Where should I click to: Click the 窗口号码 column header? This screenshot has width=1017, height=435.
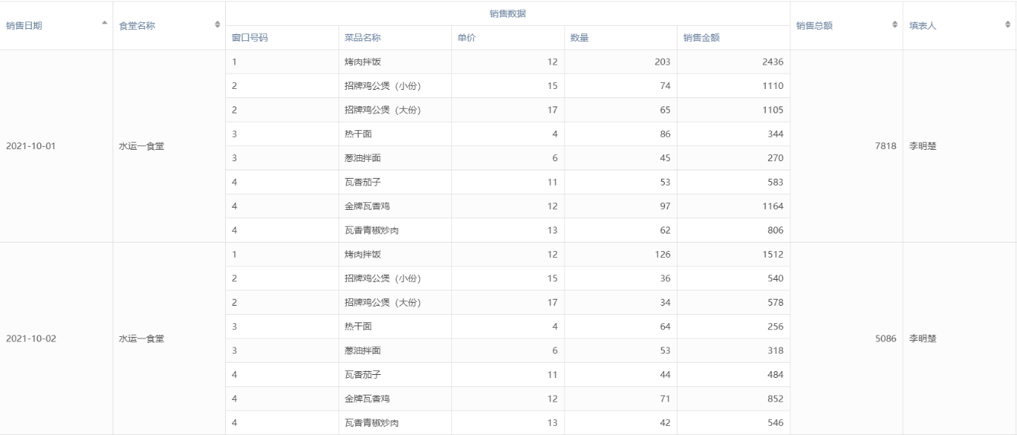coord(250,38)
